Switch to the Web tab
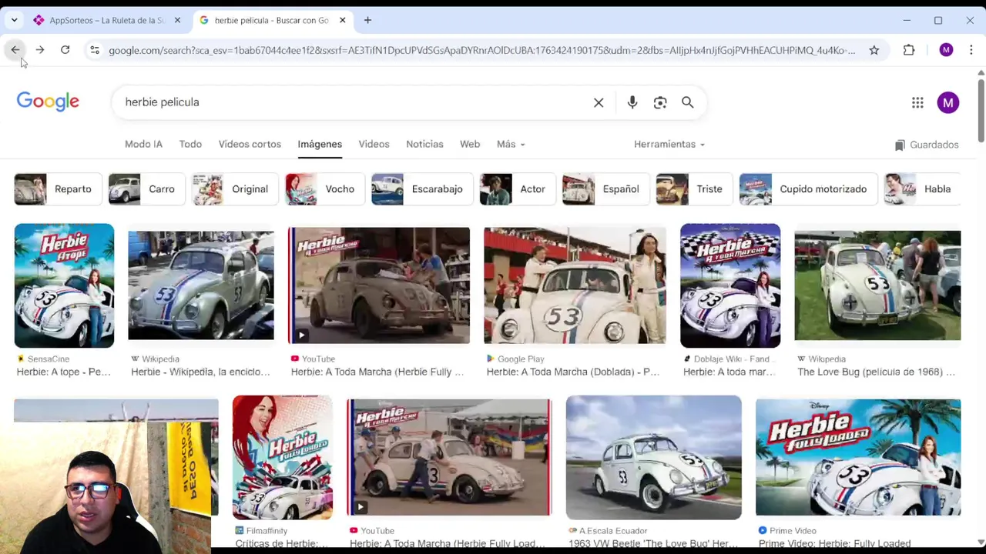The width and height of the screenshot is (986, 554). pyautogui.click(x=470, y=144)
